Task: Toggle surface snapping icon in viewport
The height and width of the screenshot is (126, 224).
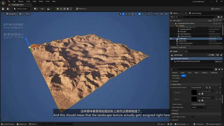Action: 136,14
